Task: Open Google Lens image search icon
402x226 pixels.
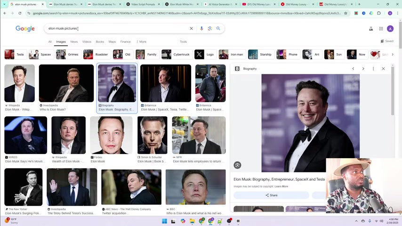Action: click(210, 28)
